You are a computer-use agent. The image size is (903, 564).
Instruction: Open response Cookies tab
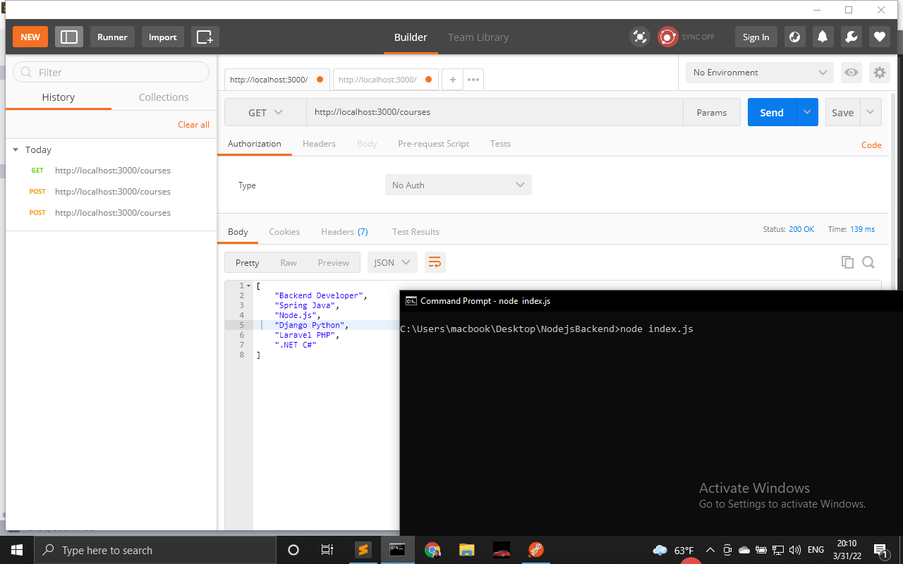click(284, 231)
